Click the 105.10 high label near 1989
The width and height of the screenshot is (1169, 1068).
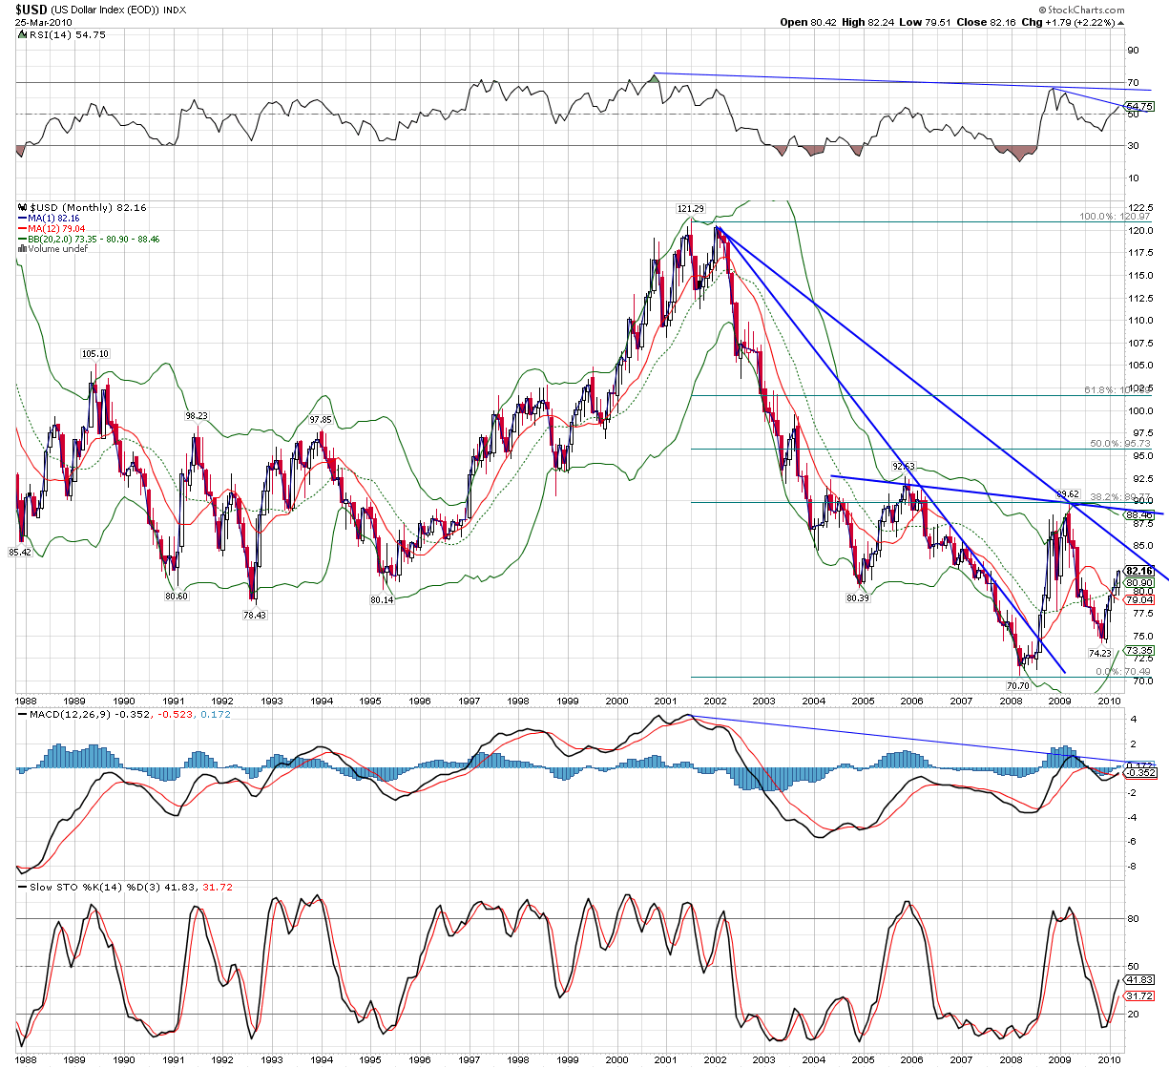pyautogui.click(x=95, y=354)
